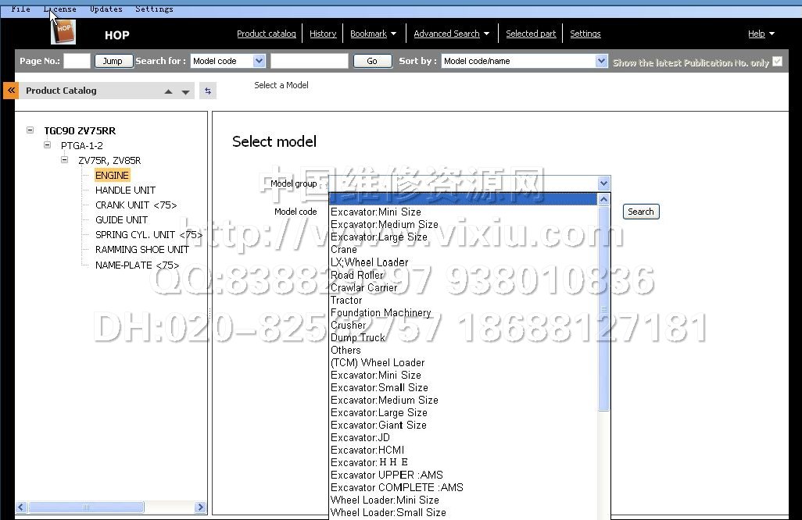
Task: Open the Product catalog link
Action: click(x=266, y=34)
